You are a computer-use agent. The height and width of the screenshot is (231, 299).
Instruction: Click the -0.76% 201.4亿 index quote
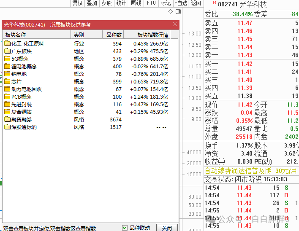point(149,74)
